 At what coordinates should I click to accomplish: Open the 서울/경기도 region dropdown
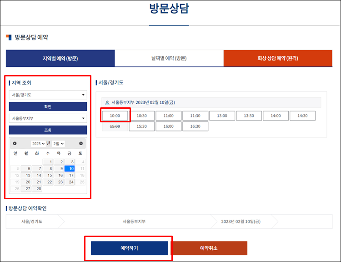[x=48, y=95]
